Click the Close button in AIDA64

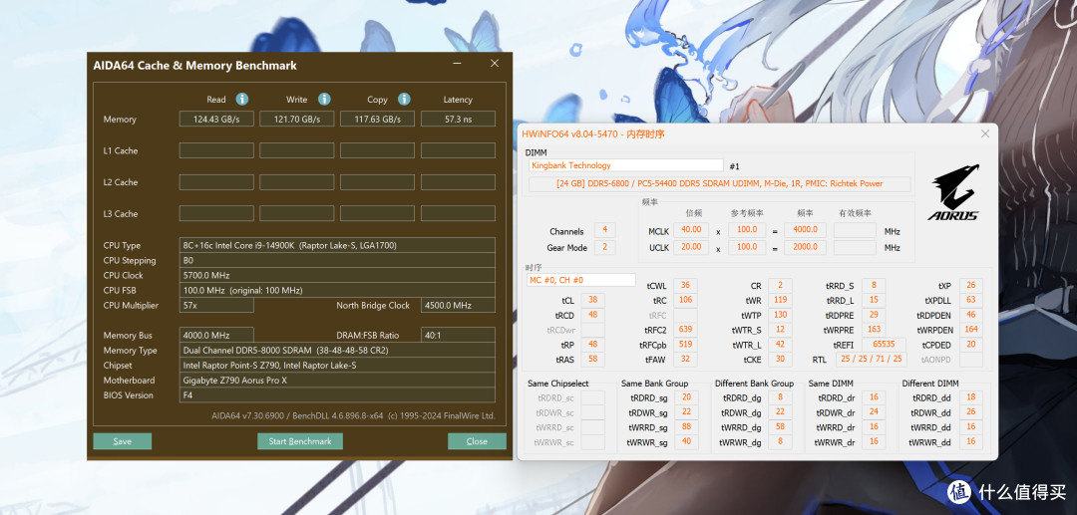[x=477, y=441]
